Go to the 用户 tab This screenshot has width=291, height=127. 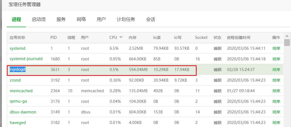click(x=101, y=19)
